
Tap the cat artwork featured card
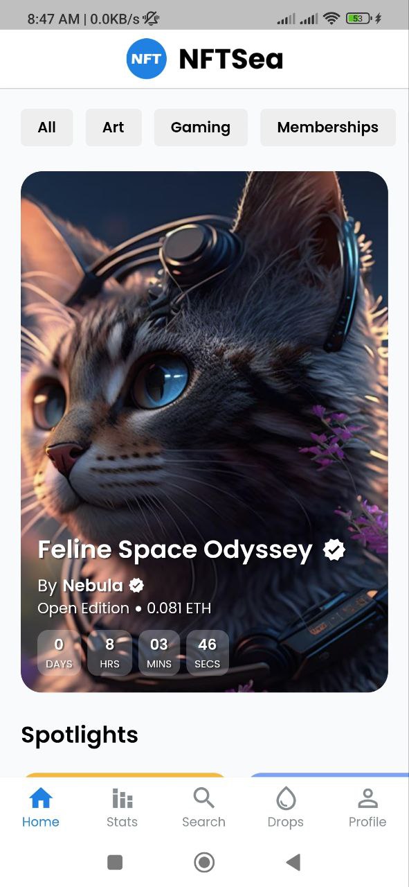tap(204, 431)
